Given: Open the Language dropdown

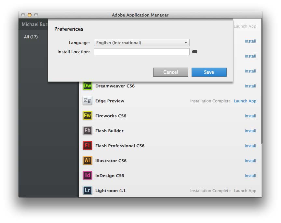Looking at the screenshot, I should (x=141, y=43).
